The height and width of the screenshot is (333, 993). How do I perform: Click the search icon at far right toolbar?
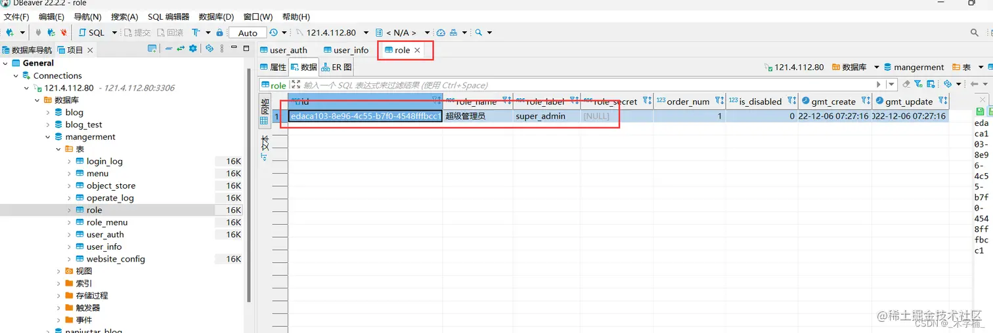point(975,32)
